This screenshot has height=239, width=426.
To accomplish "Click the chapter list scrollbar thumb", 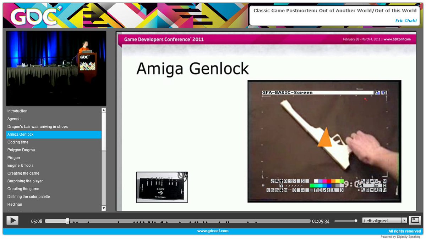I will tap(104, 131).
